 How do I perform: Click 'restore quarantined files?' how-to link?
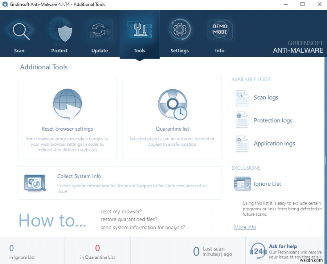click(129, 220)
